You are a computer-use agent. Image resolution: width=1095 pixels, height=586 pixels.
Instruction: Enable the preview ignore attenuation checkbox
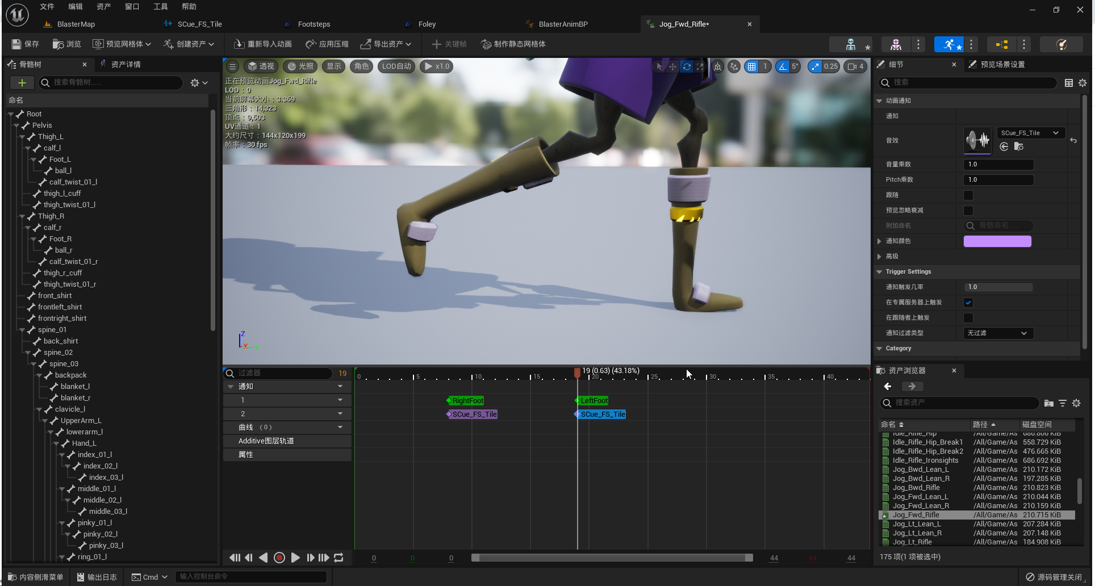[968, 211]
